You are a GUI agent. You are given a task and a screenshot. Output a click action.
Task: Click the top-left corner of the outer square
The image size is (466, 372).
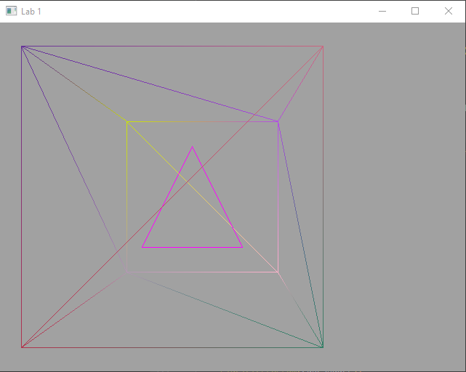[22, 46]
